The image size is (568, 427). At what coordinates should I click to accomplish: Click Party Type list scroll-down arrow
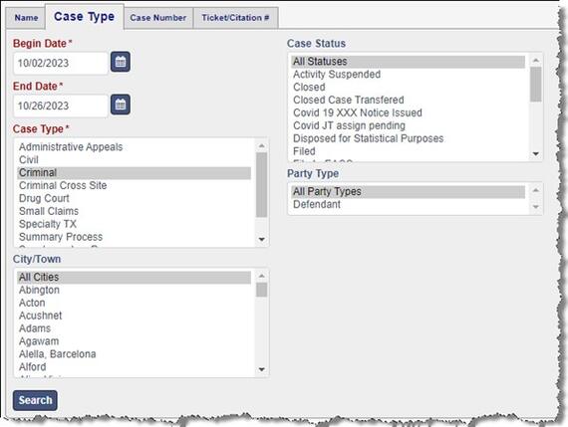tap(536, 207)
